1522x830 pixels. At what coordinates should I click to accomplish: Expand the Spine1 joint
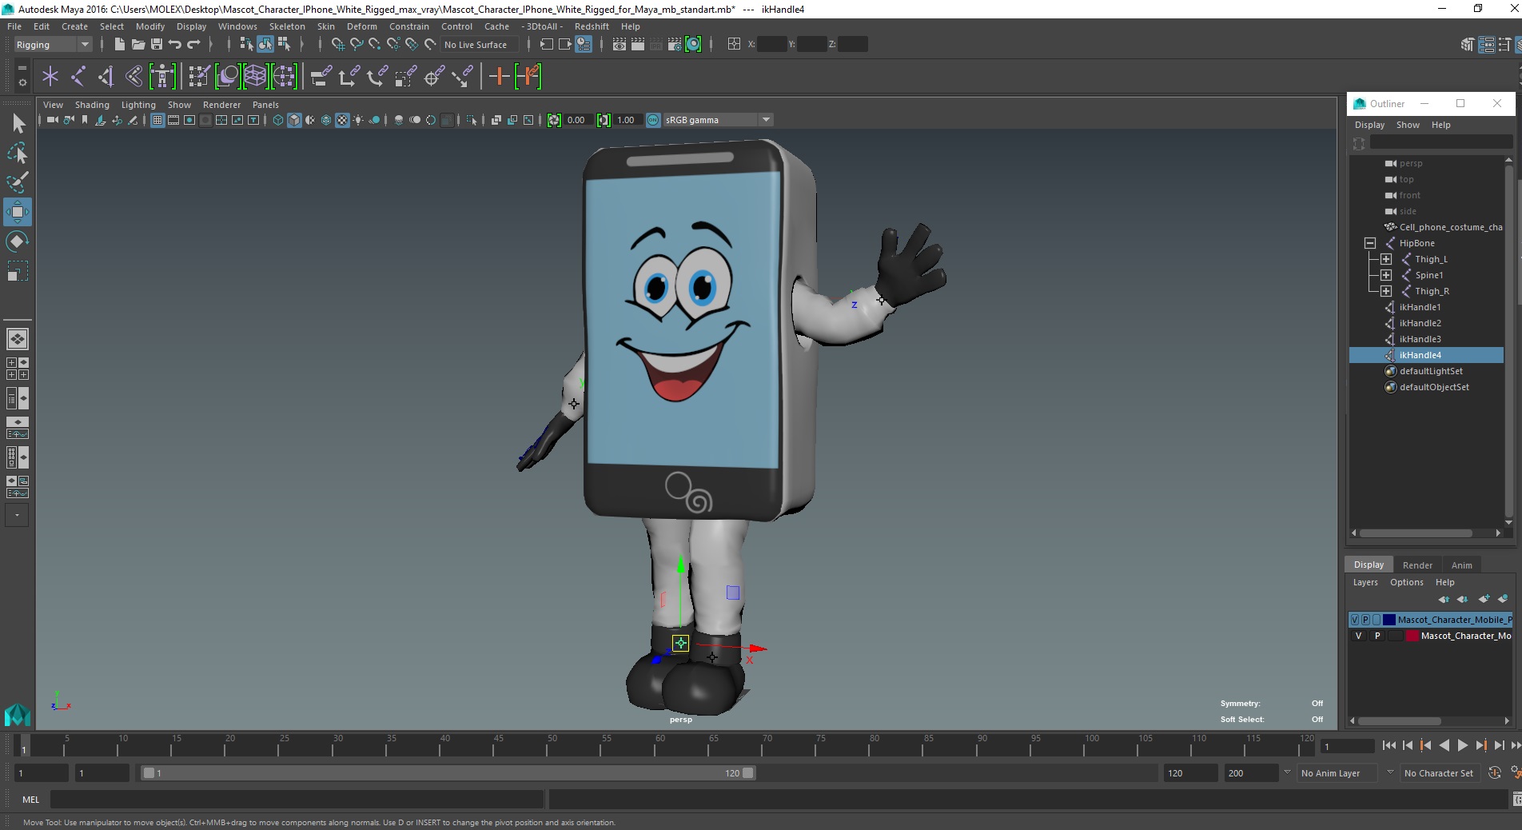(1386, 275)
